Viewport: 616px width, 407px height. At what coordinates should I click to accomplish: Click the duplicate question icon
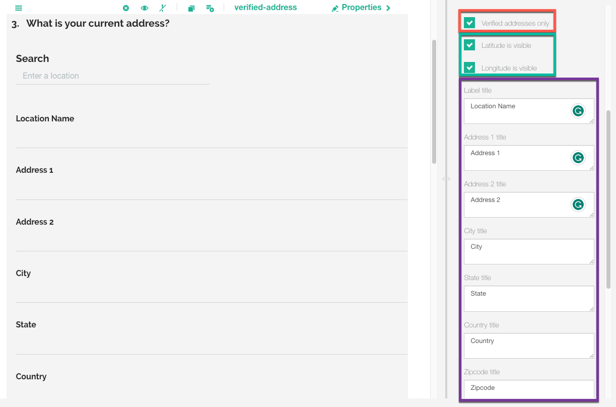(x=191, y=9)
